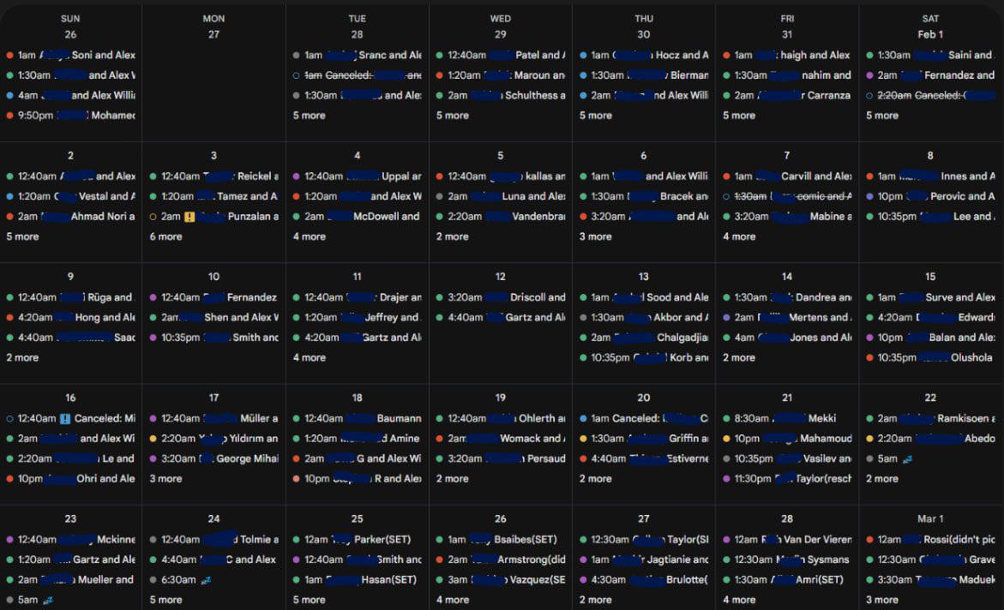Open the 12:40am Uppal event
Screen dimensions: 1004x610
[358, 176]
